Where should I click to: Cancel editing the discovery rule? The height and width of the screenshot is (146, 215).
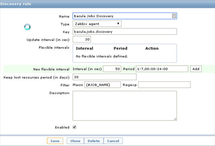[x=113, y=141]
